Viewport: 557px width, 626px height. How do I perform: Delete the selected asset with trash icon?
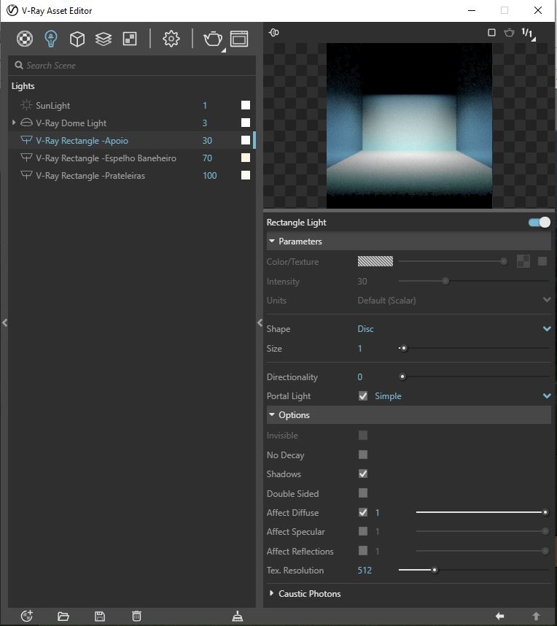coord(136,617)
